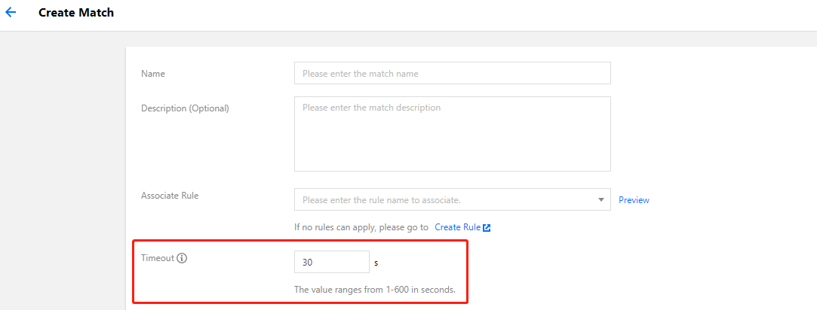Click the 'If no rules can apply' helper text
This screenshot has height=310, width=817.
[361, 227]
